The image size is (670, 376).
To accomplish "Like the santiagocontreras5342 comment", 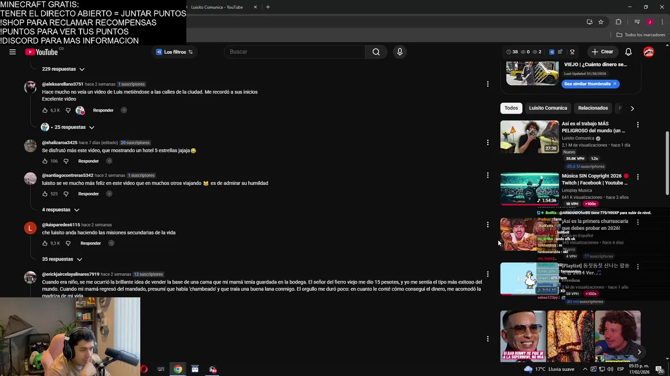I will [x=45, y=194].
